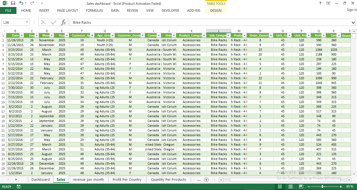This screenshot has width=357, height=190.
Task: Open the Day column filter dropdown
Action: point(37,35)
